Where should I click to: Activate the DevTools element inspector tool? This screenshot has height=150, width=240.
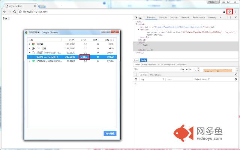tap(136, 18)
